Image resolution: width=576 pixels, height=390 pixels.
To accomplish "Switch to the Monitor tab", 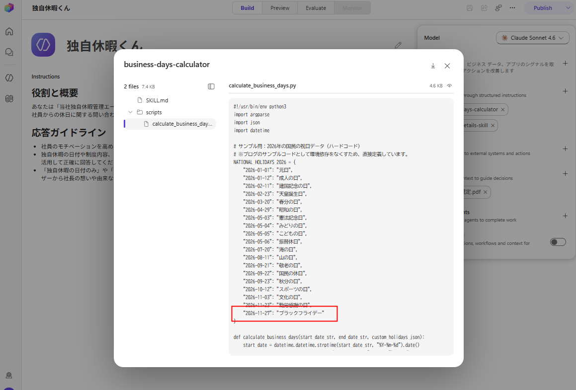I will tap(352, 8).
